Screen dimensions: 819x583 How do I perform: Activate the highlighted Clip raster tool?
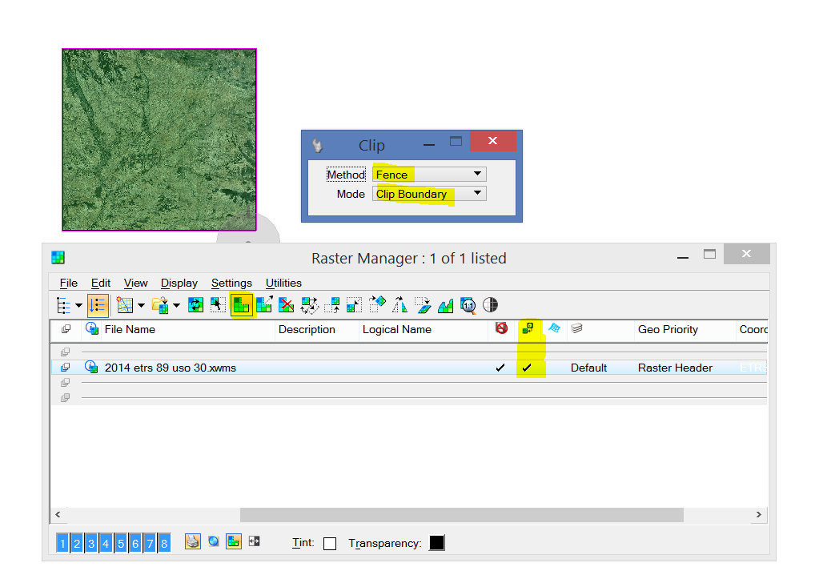[241, 305]
